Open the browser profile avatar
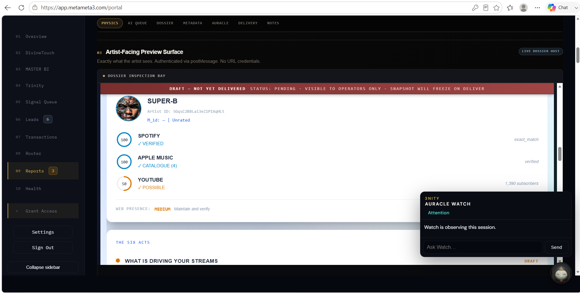 (524, 8)
